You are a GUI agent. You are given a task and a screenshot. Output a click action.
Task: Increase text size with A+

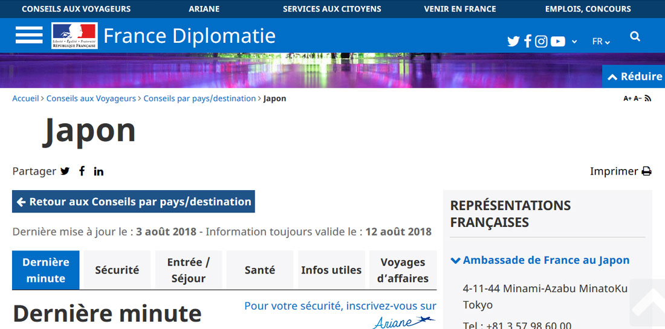(628, 98)
